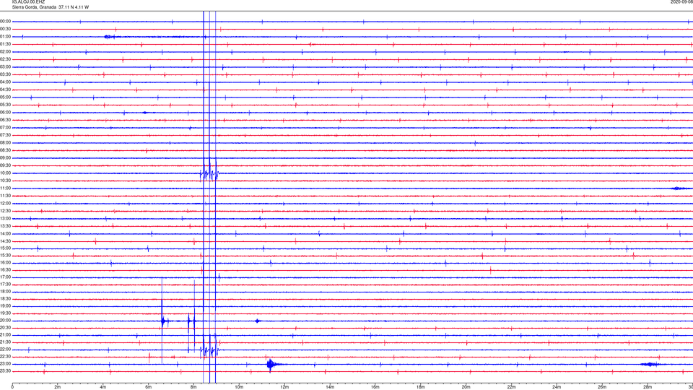Select the 20:00 time label

[x=6, y=321]
